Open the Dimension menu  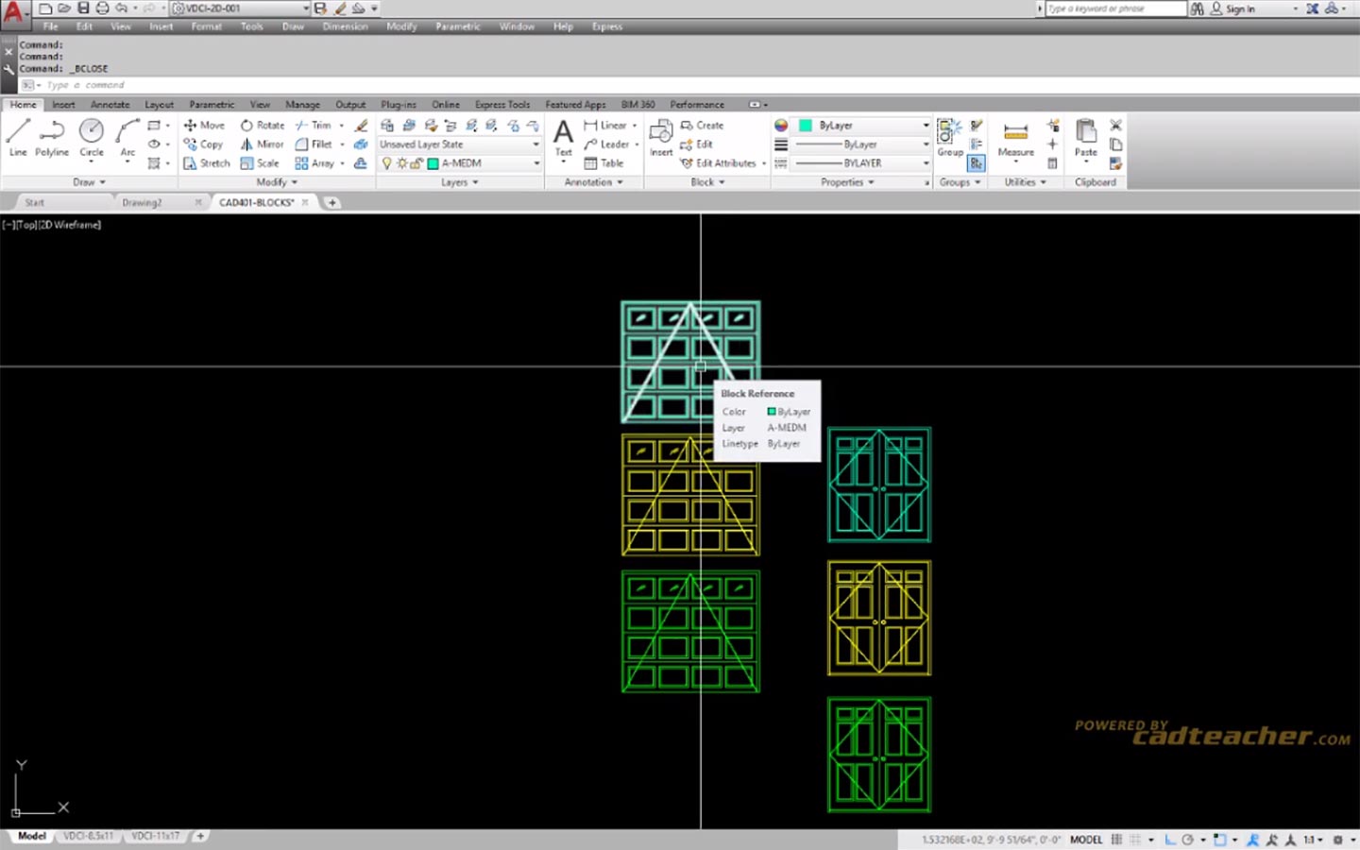[344, 26]
